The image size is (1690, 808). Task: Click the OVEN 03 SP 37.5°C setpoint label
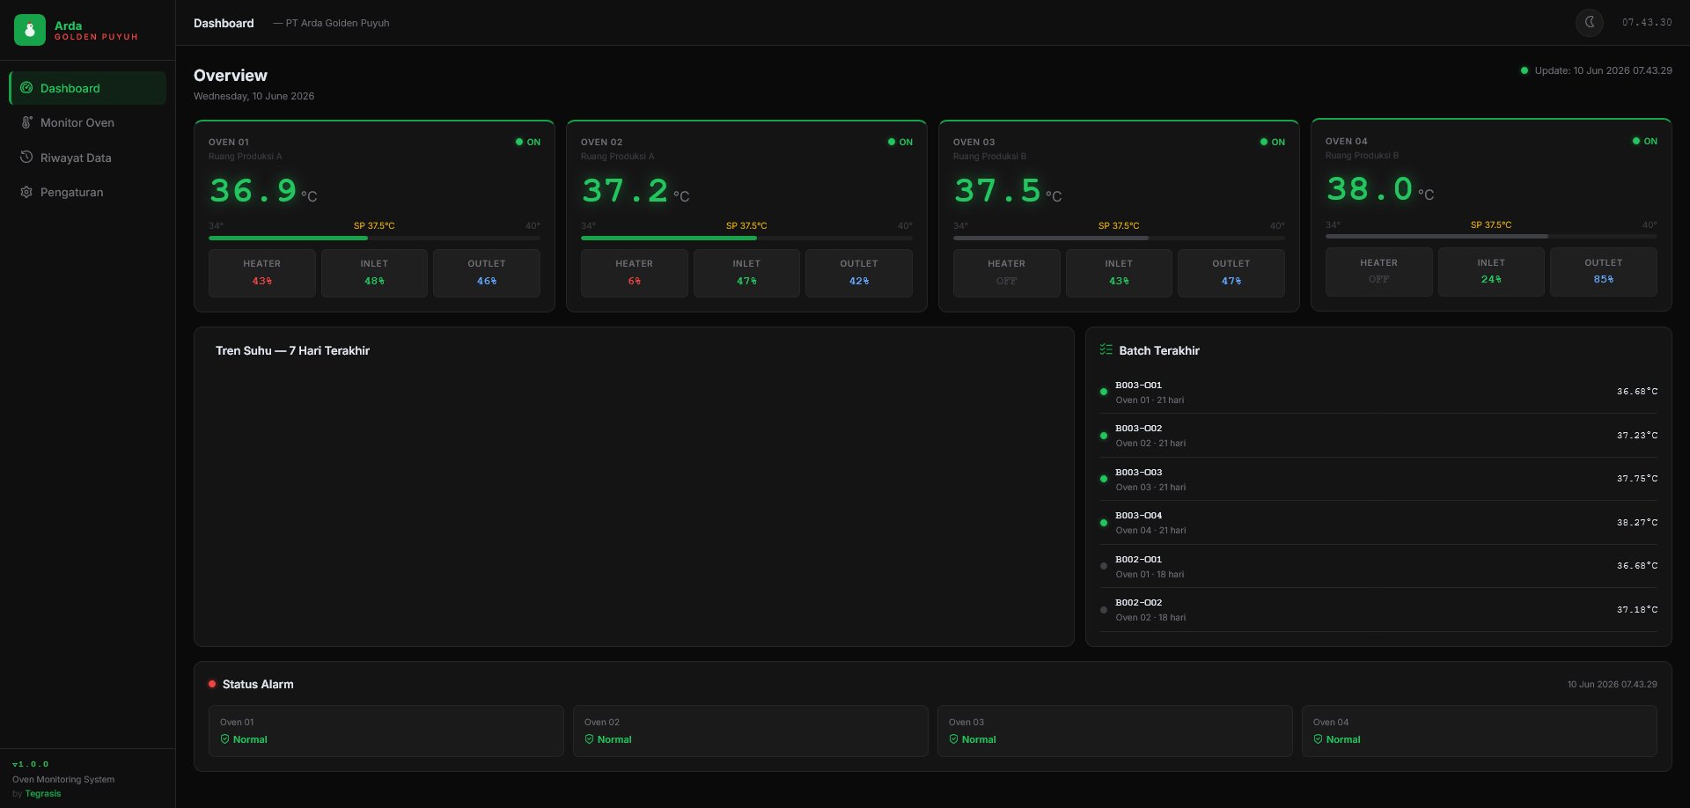1119,225
